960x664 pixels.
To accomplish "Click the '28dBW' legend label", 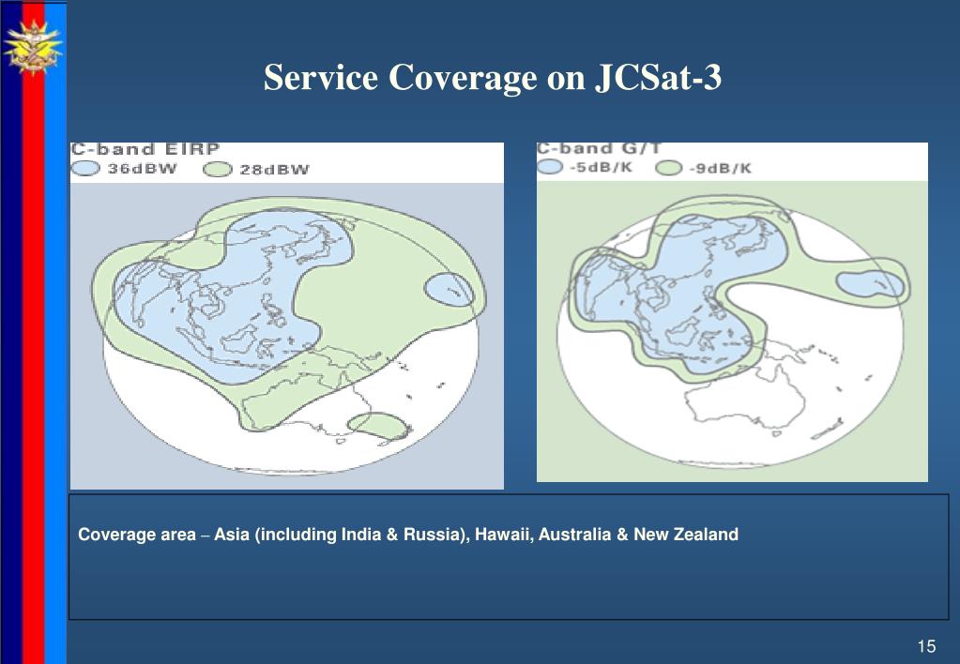I will [274, 170].
